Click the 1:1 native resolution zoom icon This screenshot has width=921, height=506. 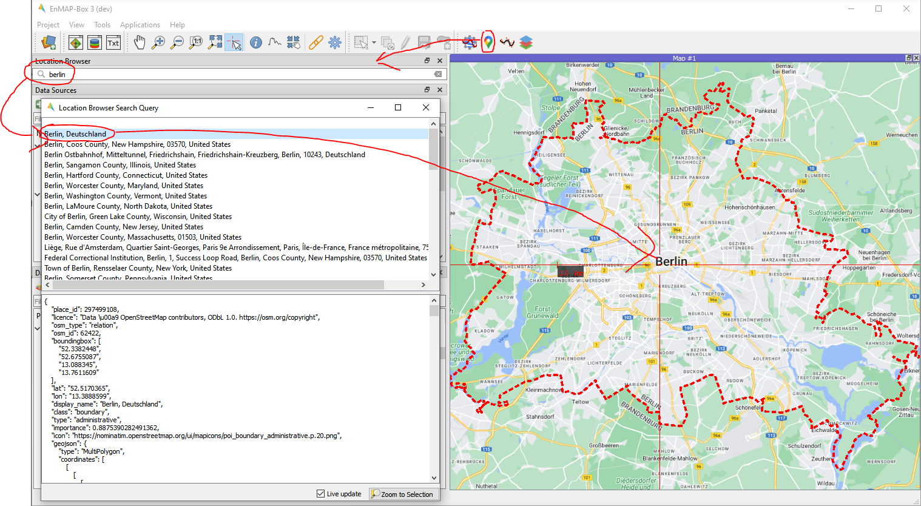[x=195, y=42]
